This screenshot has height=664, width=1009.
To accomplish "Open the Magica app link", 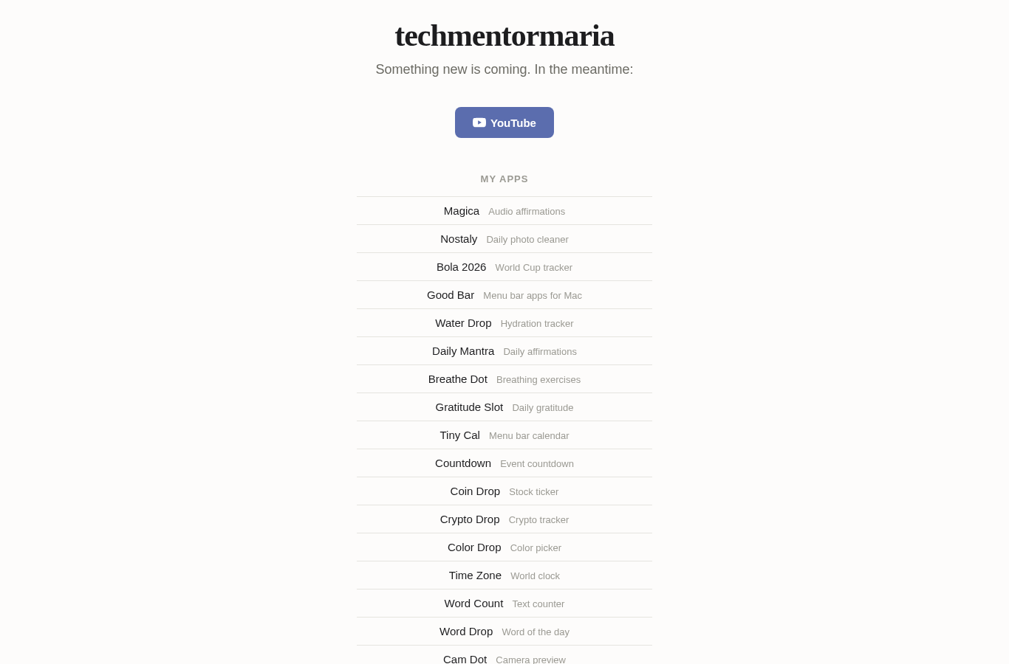I will [x=504, y=211].
